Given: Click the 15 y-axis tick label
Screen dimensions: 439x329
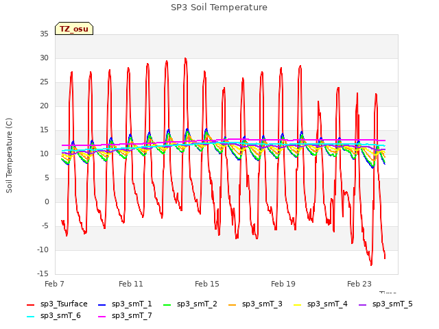Looking at the screenshot, I should click(x=44, y=130).
